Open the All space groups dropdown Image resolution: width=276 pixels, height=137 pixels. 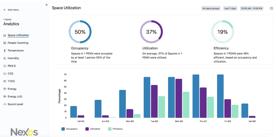pyautogui.click(x=211, y=9)
